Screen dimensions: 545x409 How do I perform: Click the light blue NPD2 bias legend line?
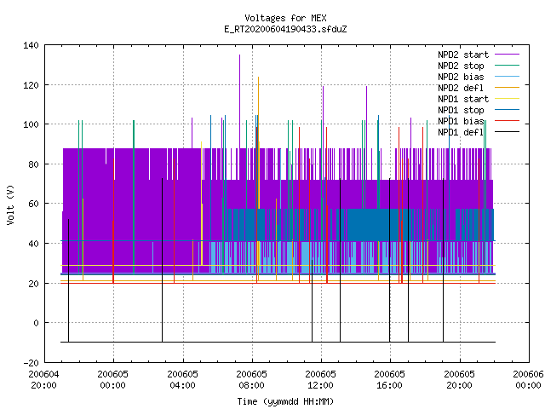[507, 77]
